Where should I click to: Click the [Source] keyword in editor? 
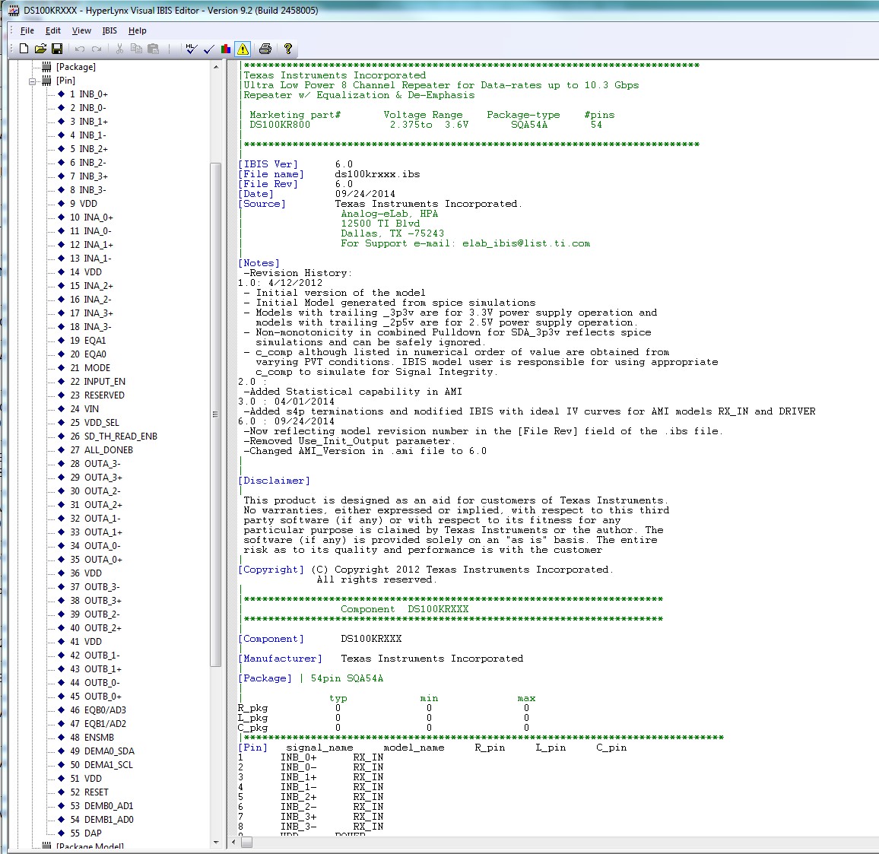(262, 204)
